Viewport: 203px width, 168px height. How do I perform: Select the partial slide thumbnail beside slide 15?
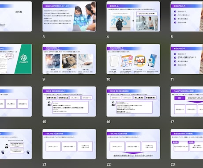pyautogui.click(x=16, y=102)
